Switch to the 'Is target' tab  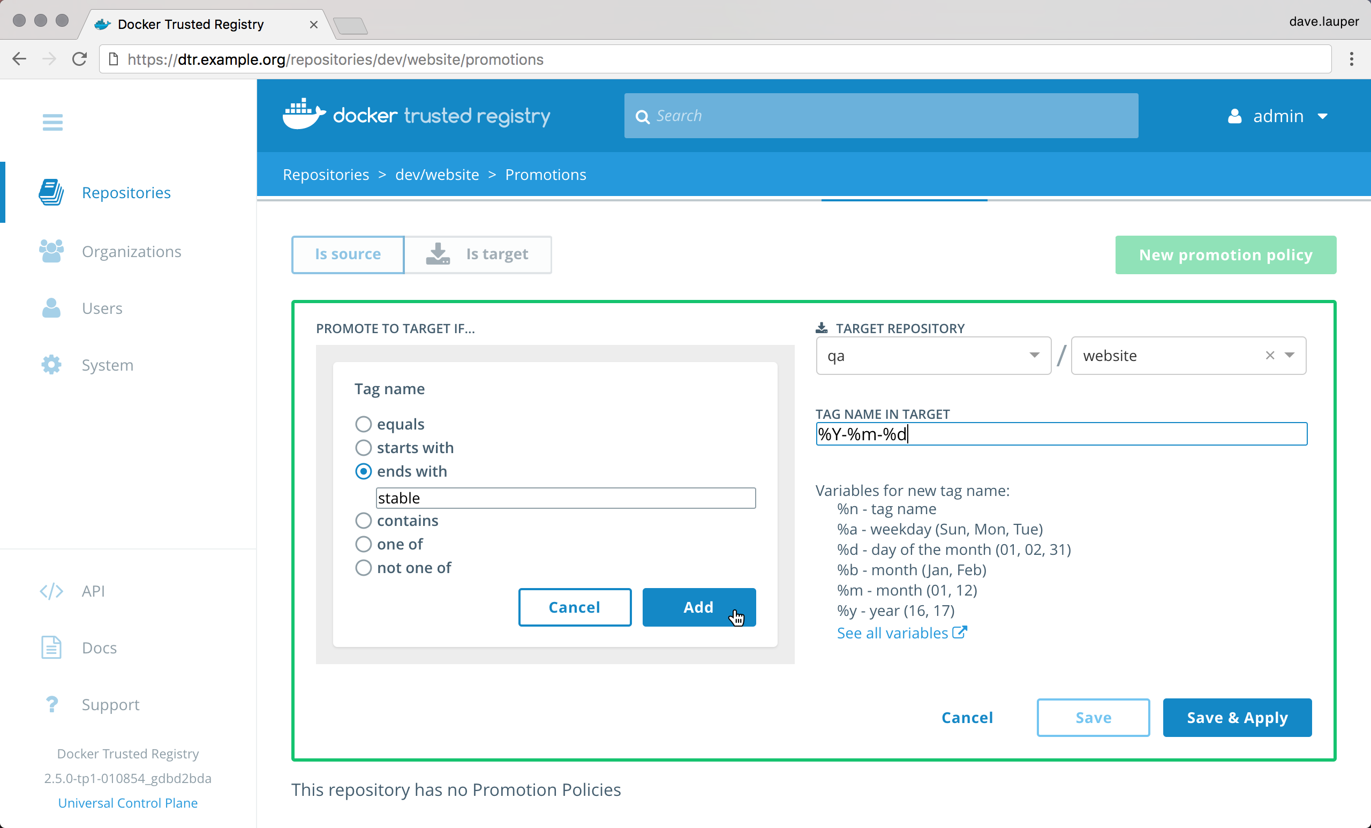point(477,254)
